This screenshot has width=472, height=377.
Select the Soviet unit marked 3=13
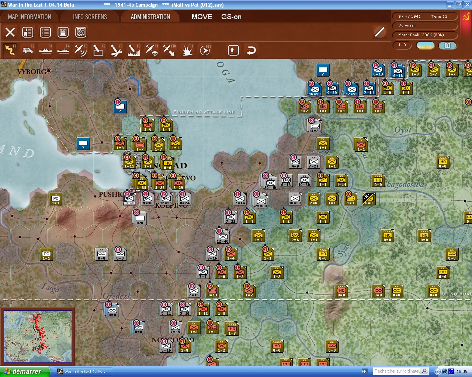click(x=212, y=290)
